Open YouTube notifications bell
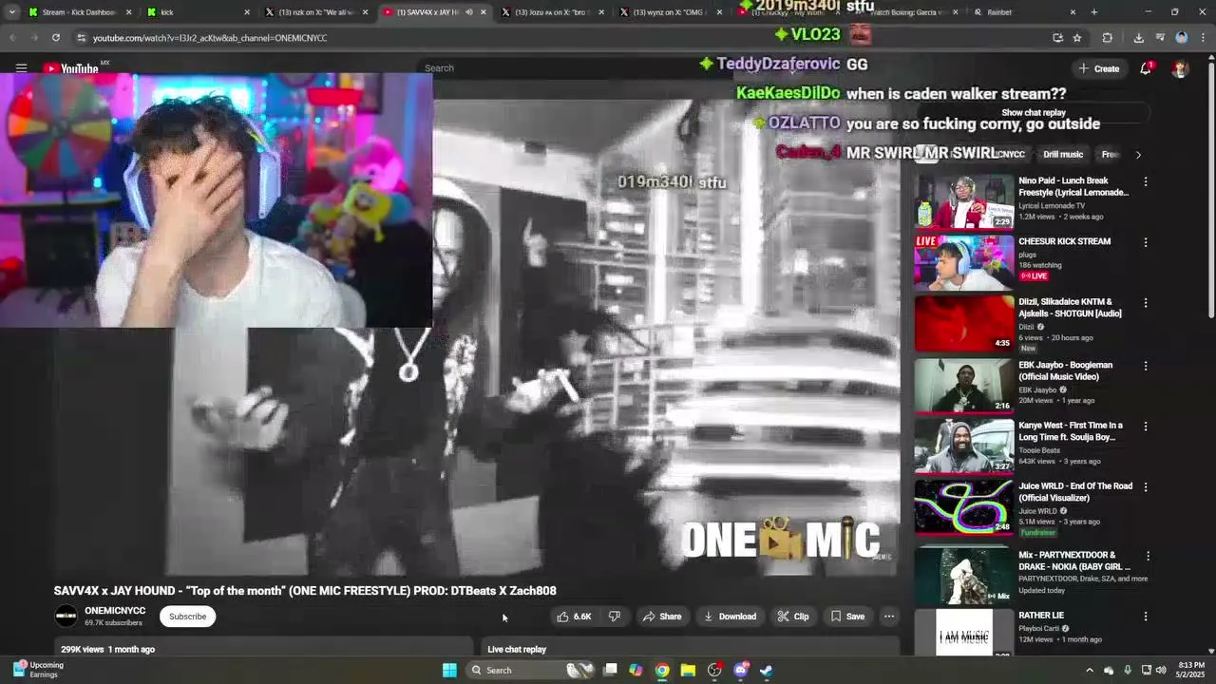 coord(1146,68)
